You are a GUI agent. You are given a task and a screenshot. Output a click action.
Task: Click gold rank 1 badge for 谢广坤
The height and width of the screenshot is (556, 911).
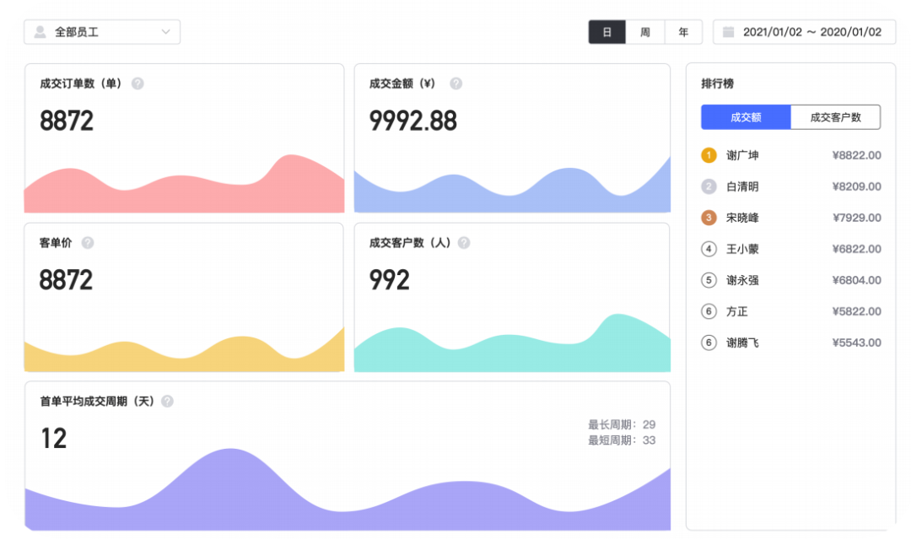tap(709, 155)
